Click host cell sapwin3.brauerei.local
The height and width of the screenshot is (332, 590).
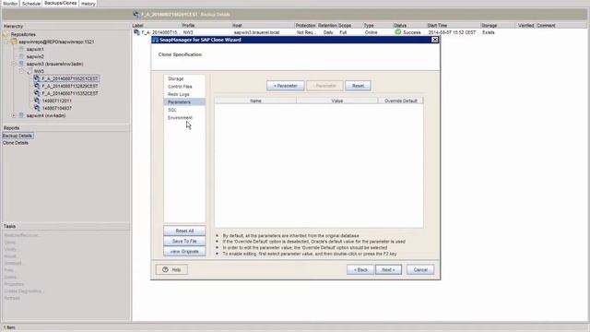click(x=256, y=32)
